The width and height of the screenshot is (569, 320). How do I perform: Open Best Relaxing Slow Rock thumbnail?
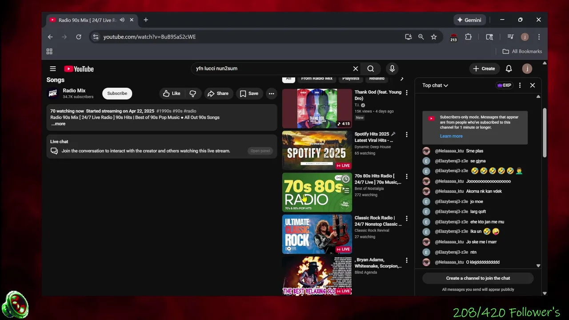tap(317, 276)
